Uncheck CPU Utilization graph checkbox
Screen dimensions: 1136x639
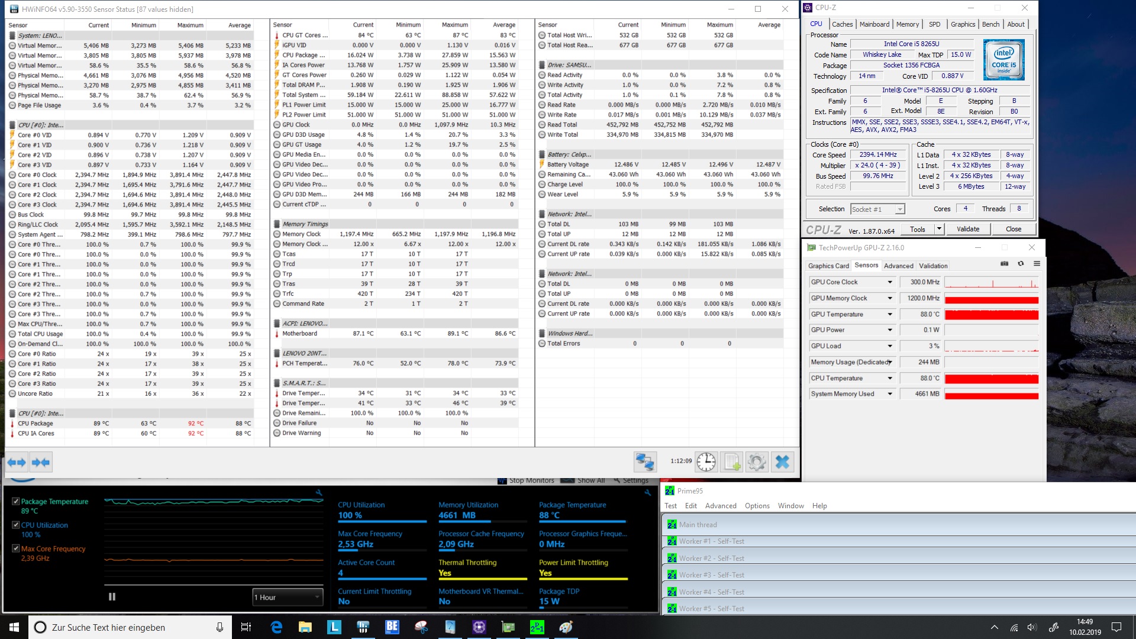pos(16,525)
